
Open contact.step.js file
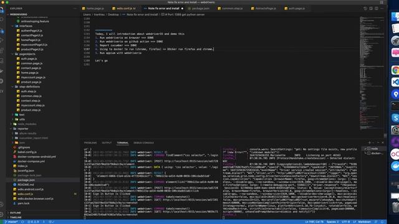coord(31,101)
